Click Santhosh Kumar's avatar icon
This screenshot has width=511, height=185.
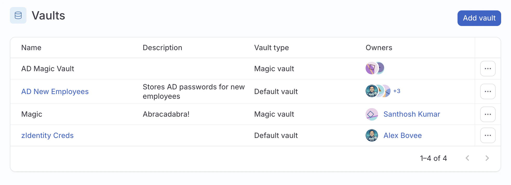(x=371, y=114)
